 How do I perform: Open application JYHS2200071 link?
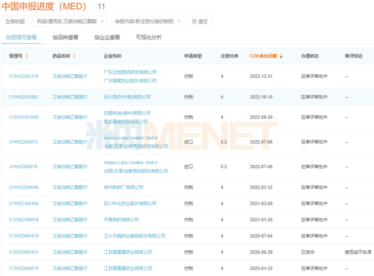(23, 142)
